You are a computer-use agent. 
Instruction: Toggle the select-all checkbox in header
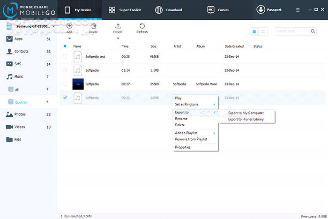pos(65,46)
